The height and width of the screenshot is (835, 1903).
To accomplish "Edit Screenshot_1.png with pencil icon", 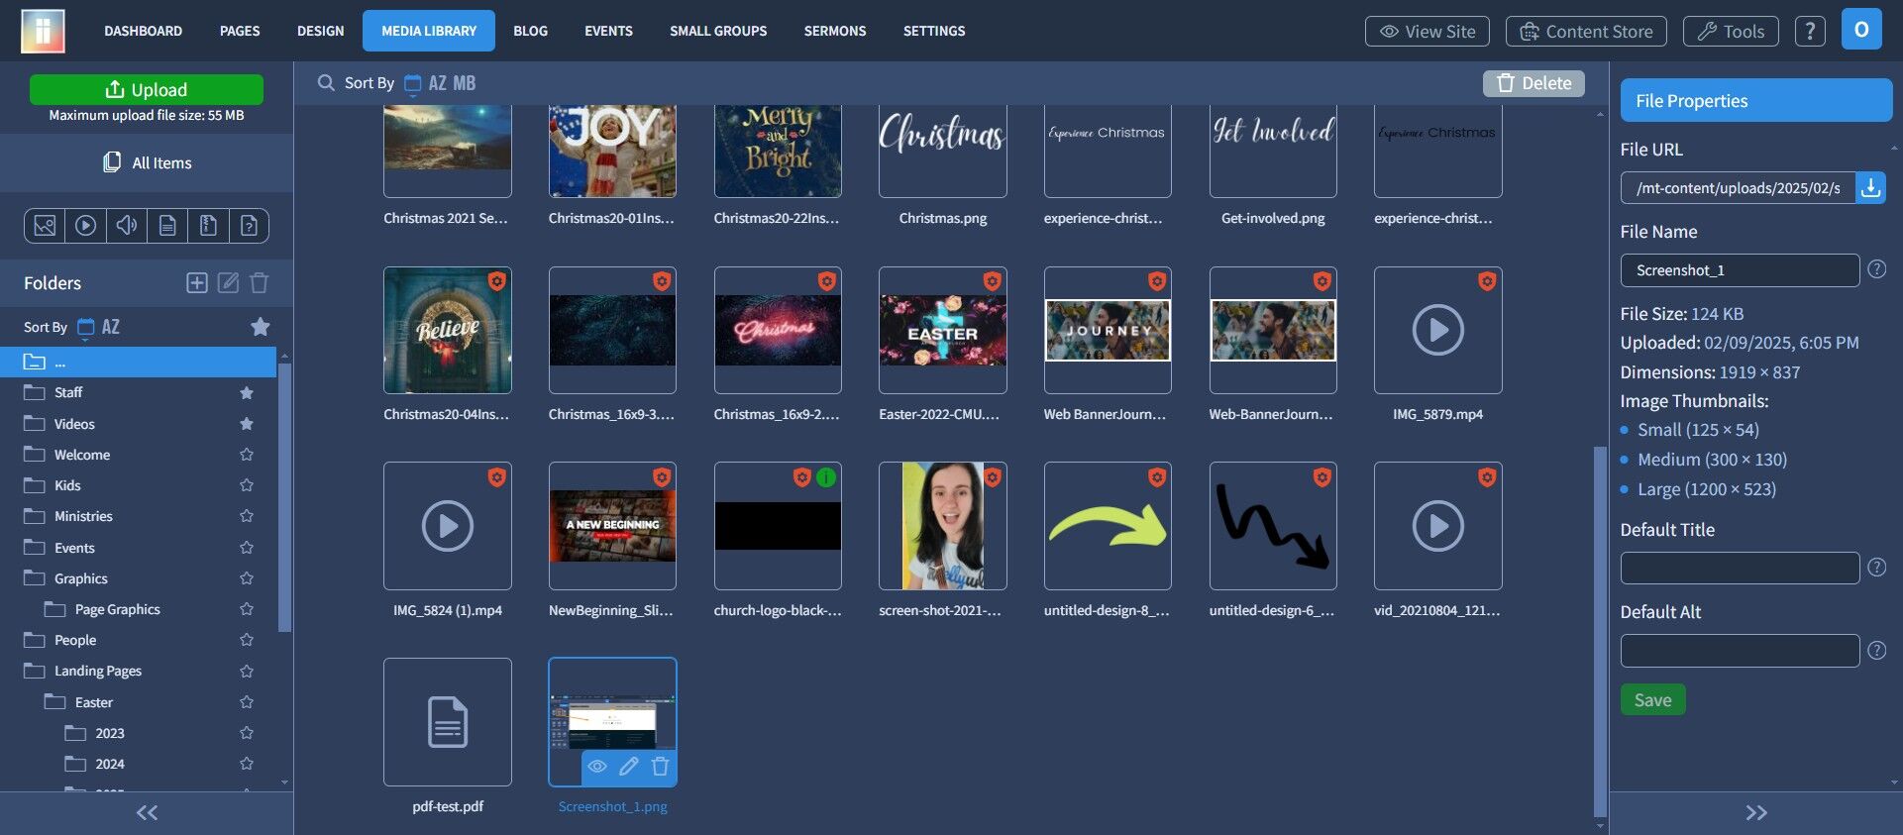I will pyautogui.click(x=629, y=766).
